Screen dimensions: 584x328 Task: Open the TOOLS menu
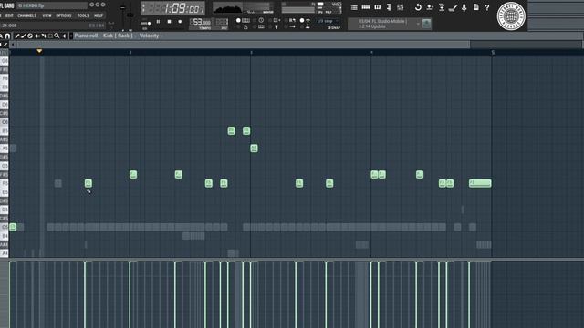pyautogui.click(x=83, y=15)
